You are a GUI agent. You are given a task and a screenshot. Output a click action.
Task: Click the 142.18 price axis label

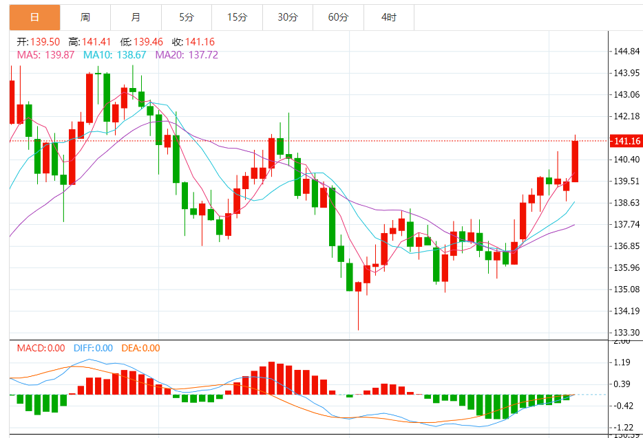(626, 116)
